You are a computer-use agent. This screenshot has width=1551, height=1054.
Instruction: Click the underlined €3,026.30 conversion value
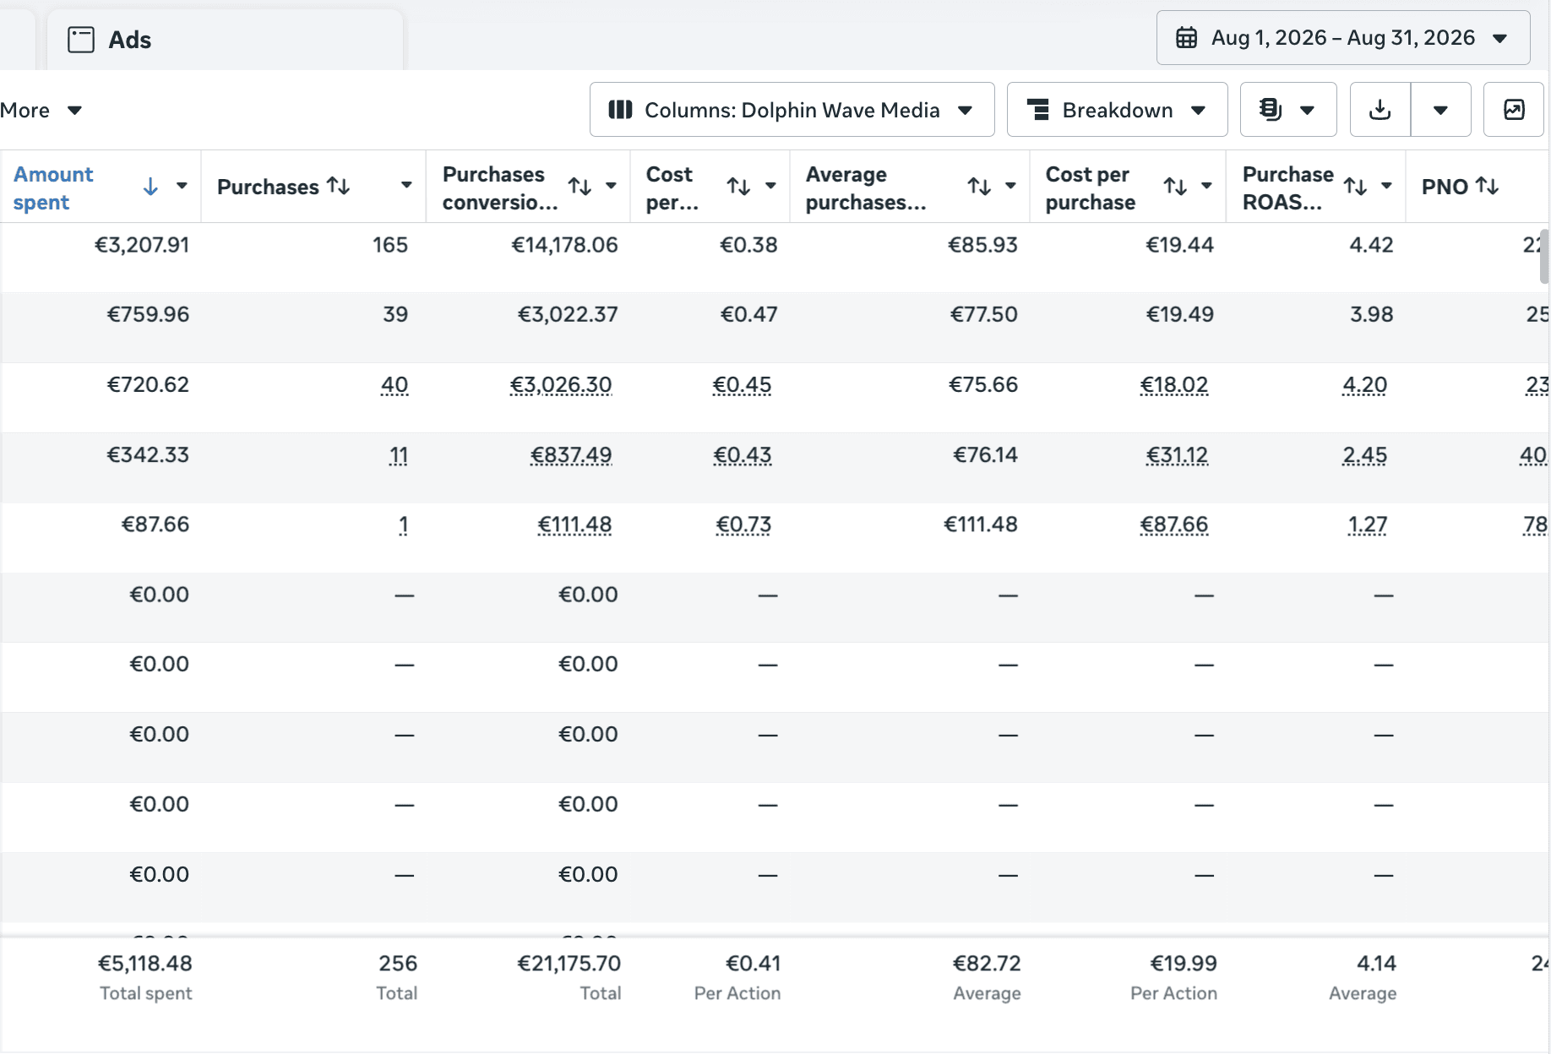(x=561, y=385)
